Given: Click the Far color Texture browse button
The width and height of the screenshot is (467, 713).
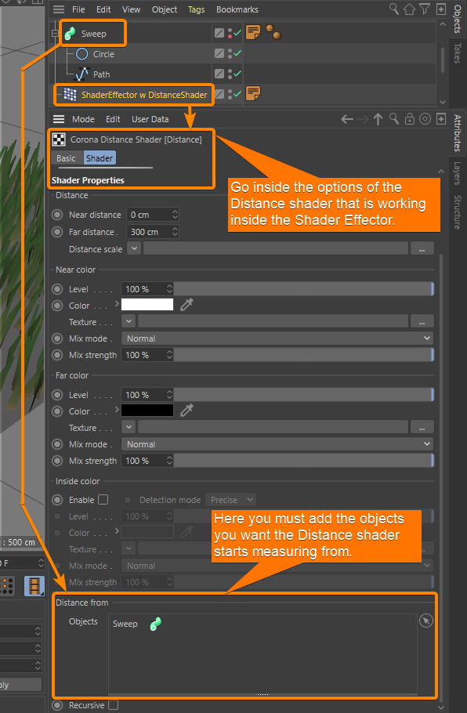Looking at the screenshot, I should tap(422, 428).
